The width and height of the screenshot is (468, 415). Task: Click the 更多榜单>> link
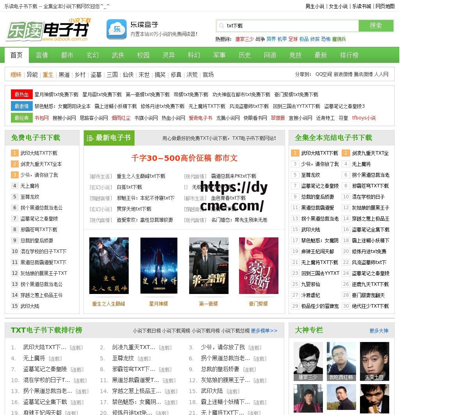pos(265,330)
